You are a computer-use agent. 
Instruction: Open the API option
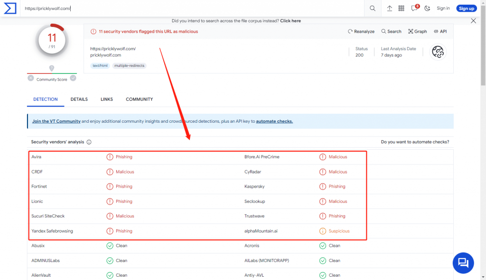coord(440,31)
